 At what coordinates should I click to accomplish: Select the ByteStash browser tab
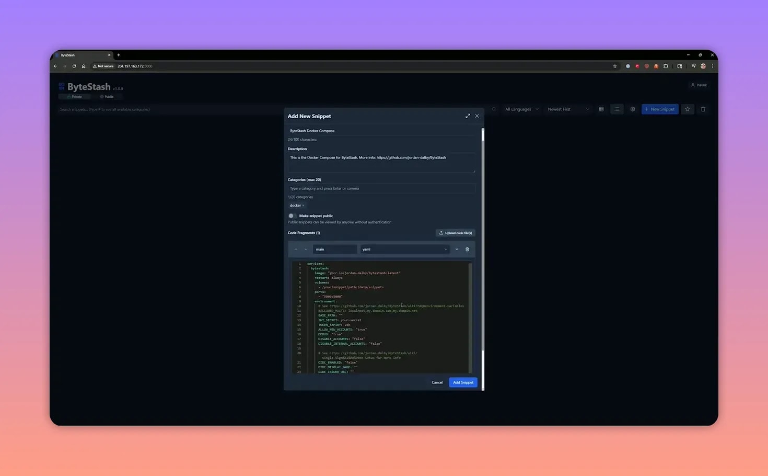click(x=83, y=55)
